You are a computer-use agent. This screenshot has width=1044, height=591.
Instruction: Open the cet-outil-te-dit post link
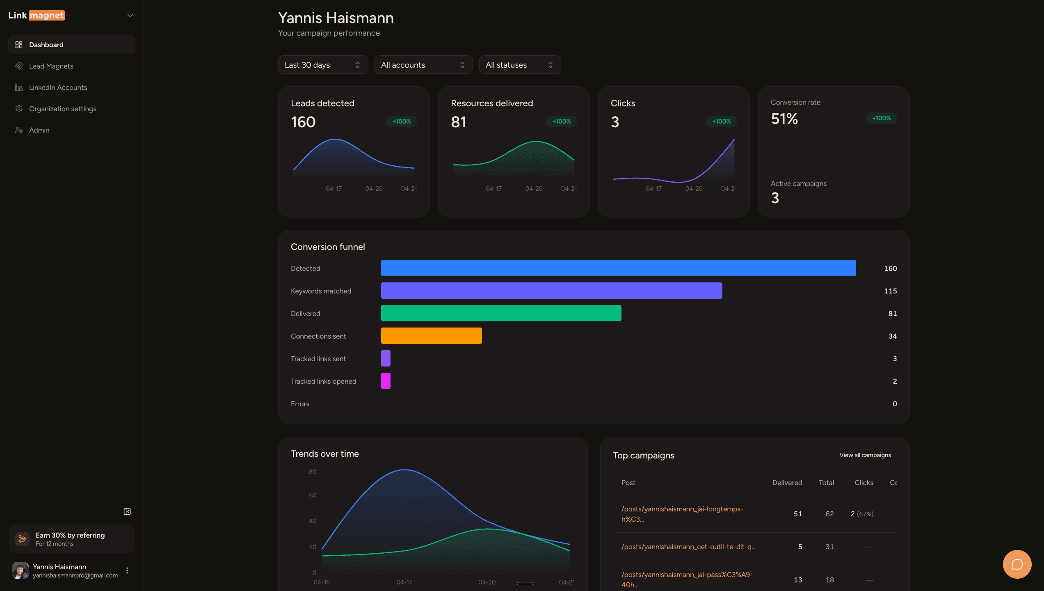(688, 547)
